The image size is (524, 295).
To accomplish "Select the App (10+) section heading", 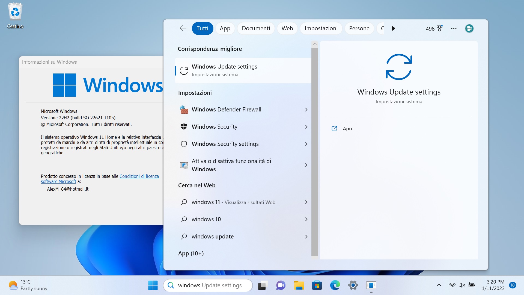I will coord(191,253).
